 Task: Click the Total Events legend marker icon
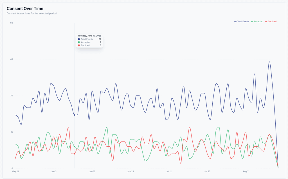tap(235, 21)
